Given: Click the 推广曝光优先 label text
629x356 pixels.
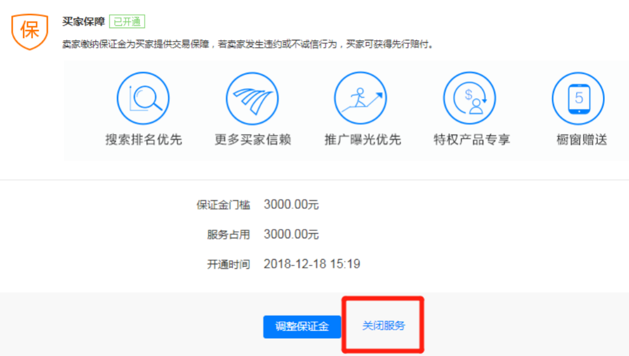Looking at the screenshot, I should pos(363,139).
